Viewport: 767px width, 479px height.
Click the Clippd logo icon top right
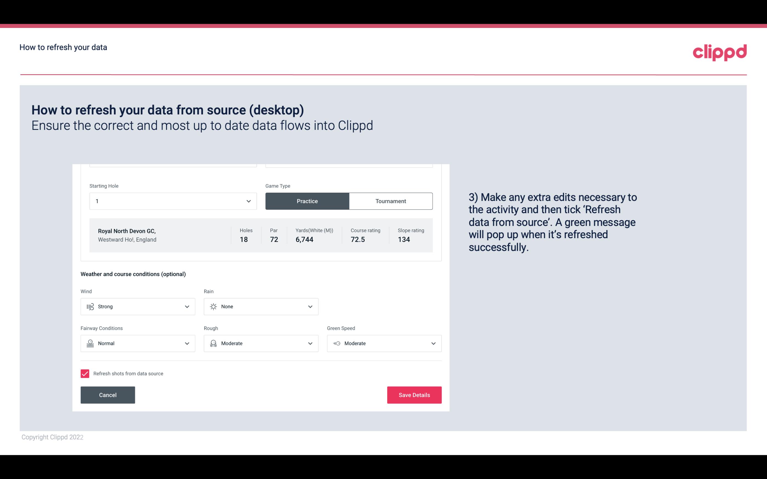pos(720,52)
